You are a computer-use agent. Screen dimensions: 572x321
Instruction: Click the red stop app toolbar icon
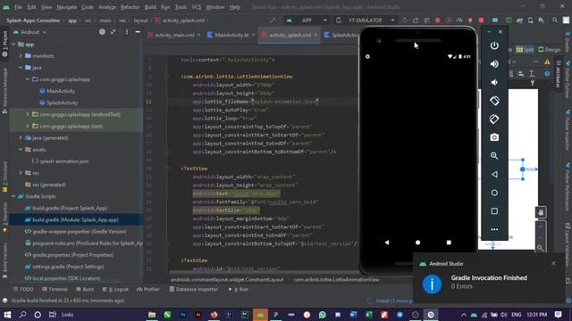(481, 21)
